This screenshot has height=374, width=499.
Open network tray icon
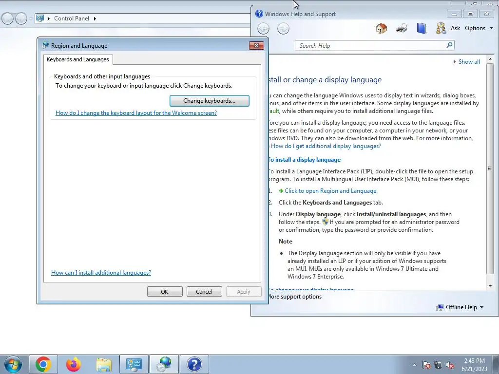tap(438, 365)
